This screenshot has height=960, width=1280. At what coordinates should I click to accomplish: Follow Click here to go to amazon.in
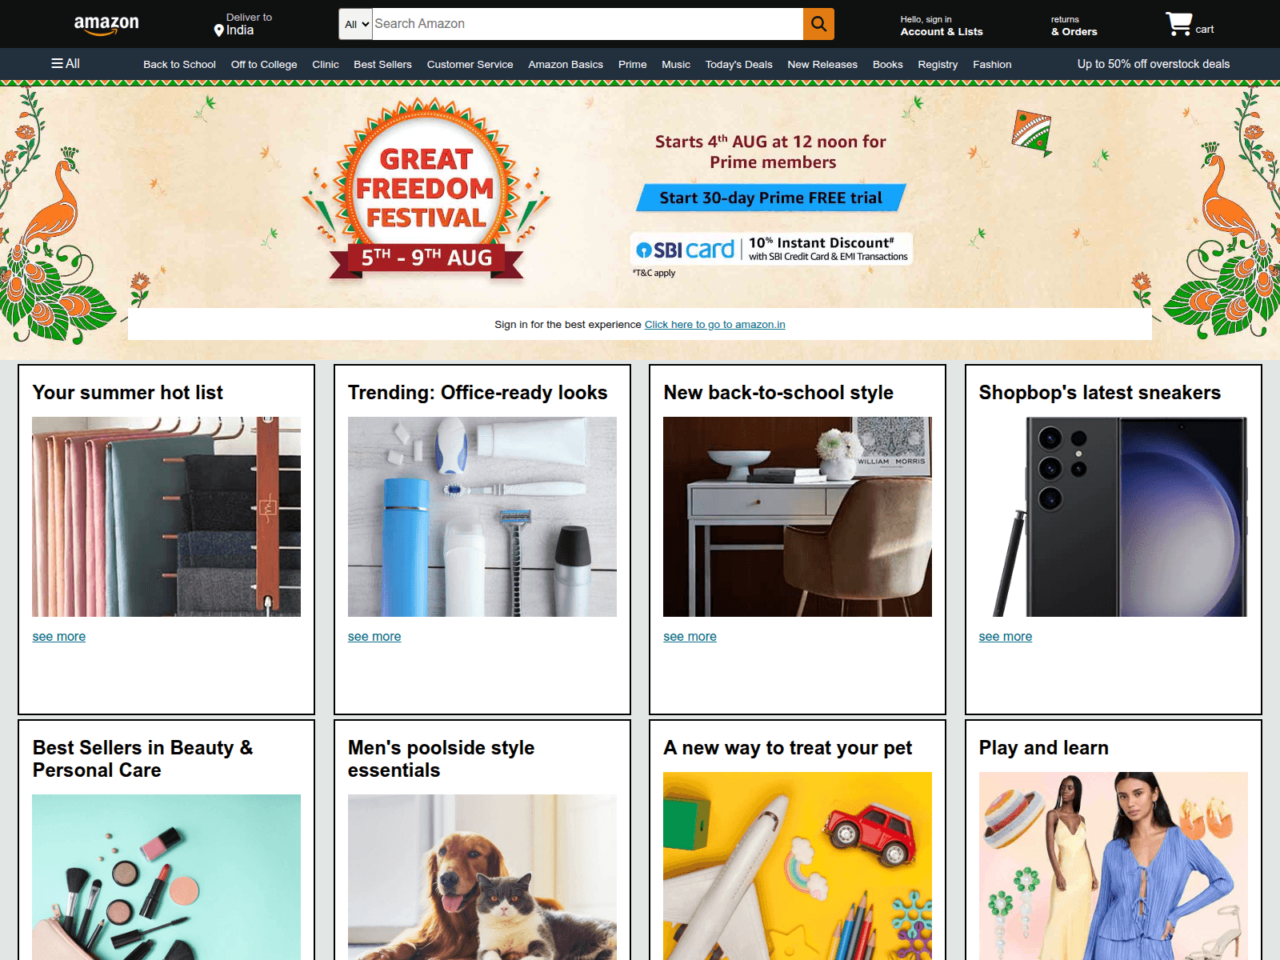pos(714,324)
